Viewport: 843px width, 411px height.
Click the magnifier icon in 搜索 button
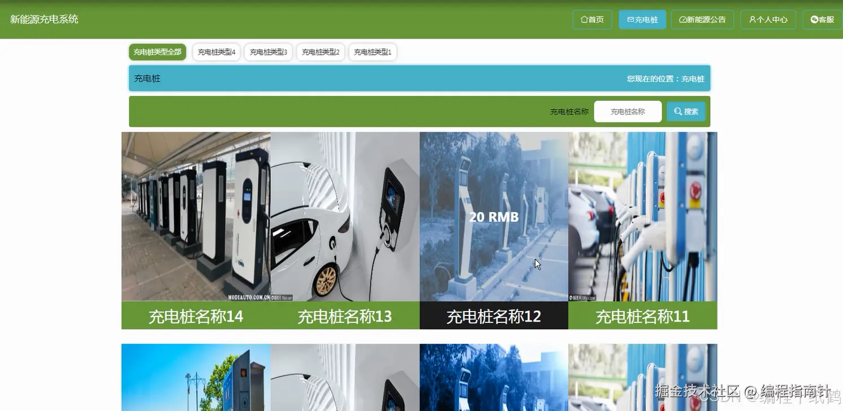pyautogui.click(x=678, y=111)
